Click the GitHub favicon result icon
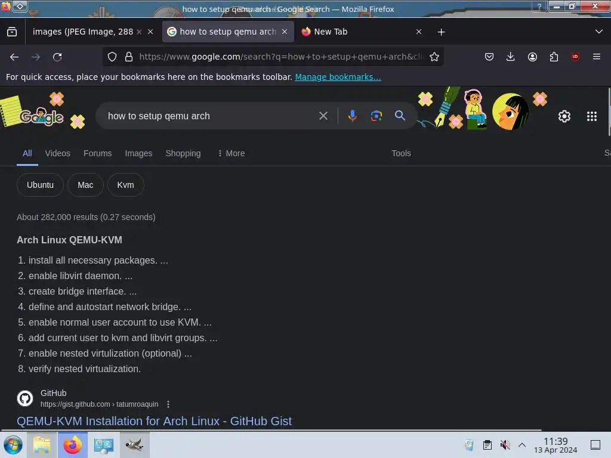Viewport: 611px width, 458px height. (25, 398)
